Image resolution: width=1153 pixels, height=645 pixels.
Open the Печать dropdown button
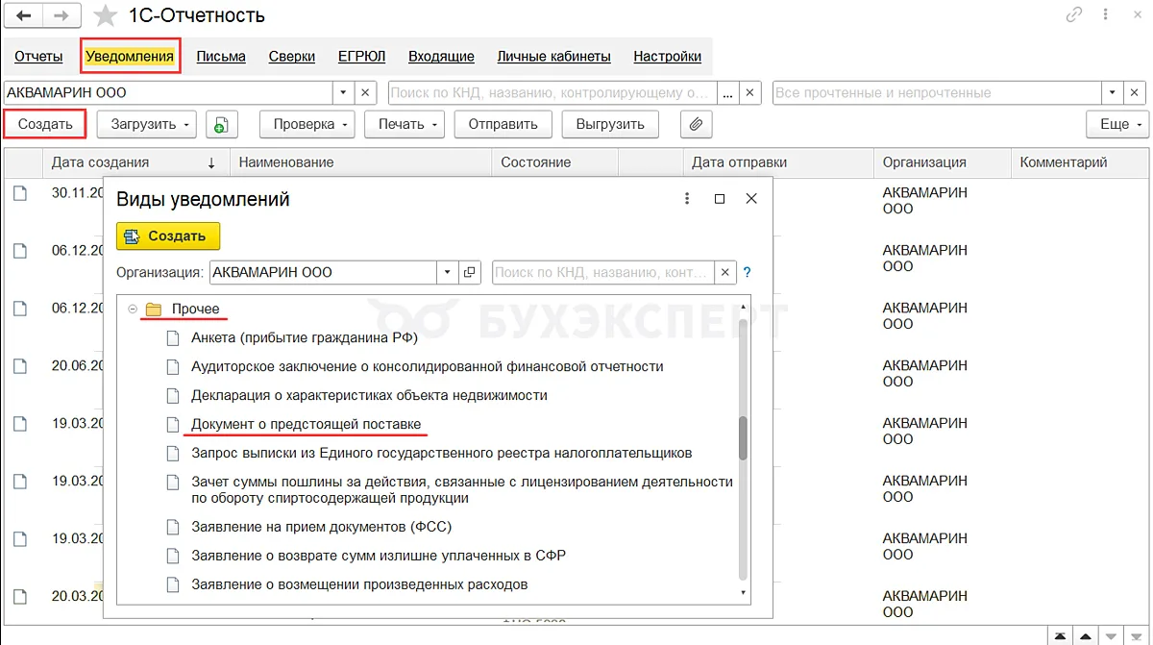(x=404, y=124)
